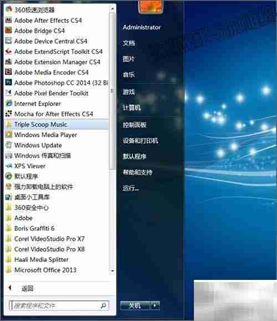277x321 pixels.
Task: Open Windows Media Player icon
Action: pyautogui.click(x=8, y=135)
